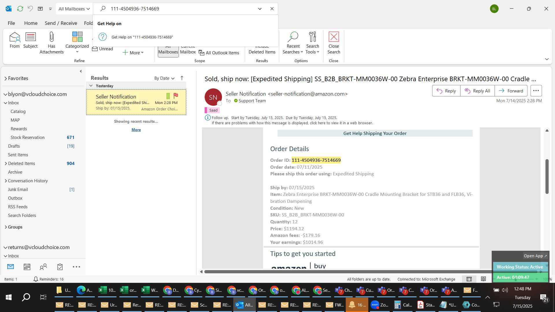The image size is (555, 312).
Task: Open Windows taskbar search
Action: (26, 297)
